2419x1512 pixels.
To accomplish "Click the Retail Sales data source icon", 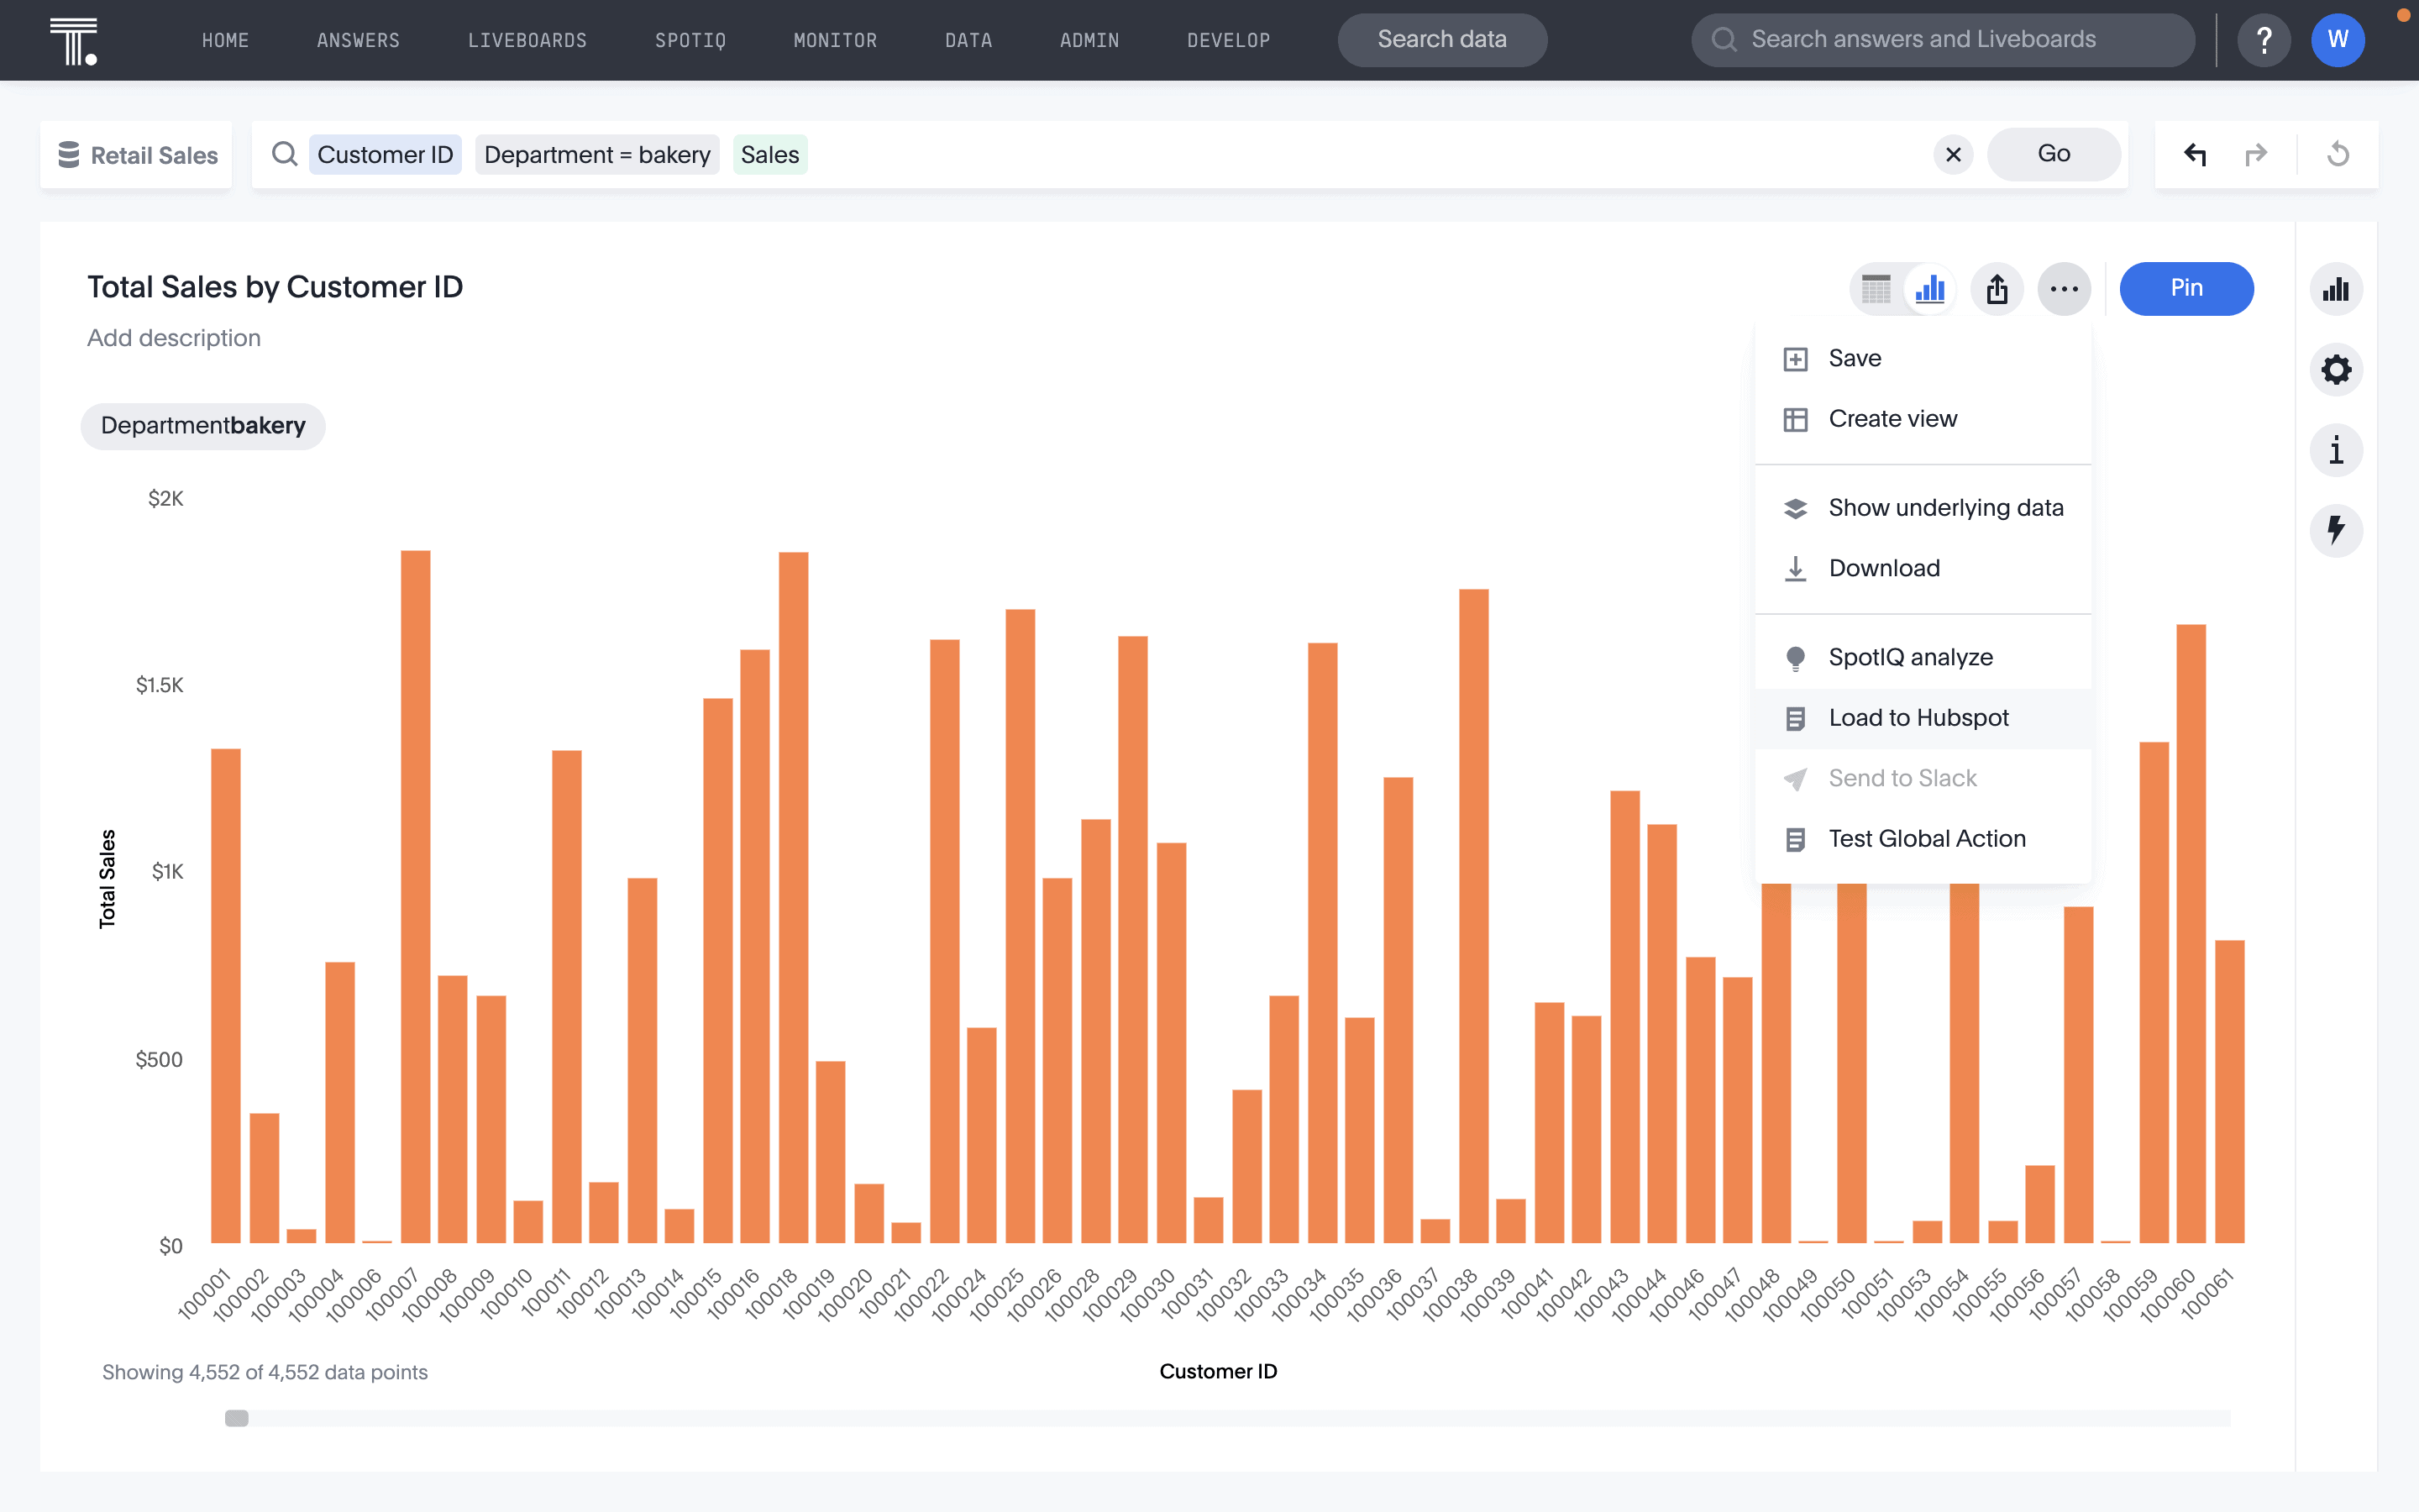I will point(69,155).
